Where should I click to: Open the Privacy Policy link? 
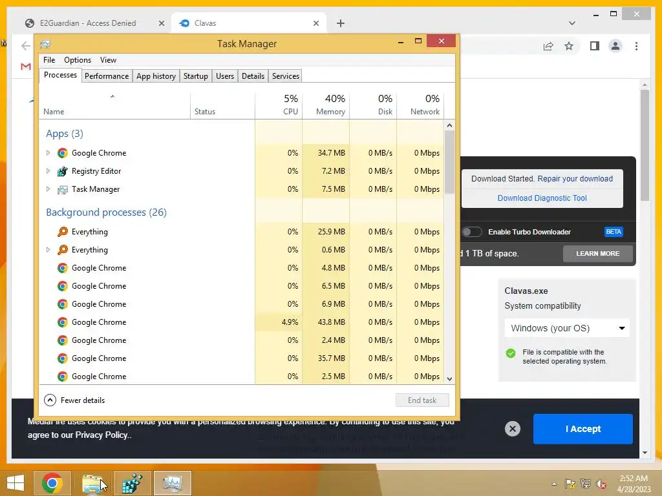point(101,435)
